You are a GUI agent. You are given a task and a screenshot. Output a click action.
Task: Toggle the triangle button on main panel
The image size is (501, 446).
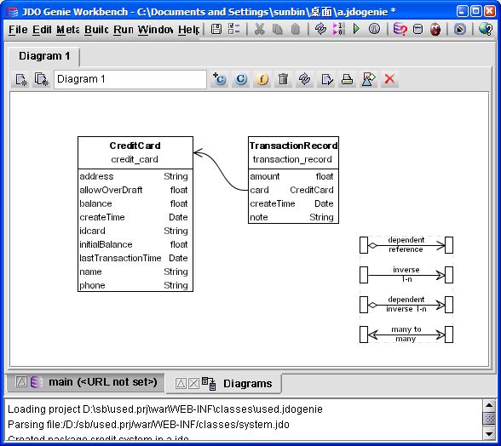click(21, 381)
